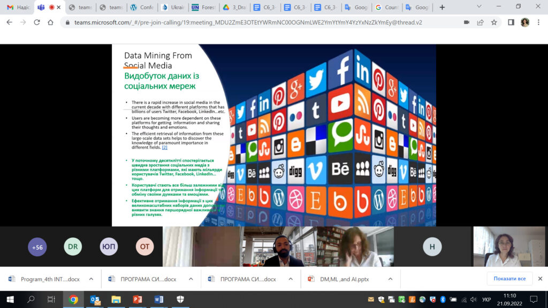
Task: Toggle bookmark star for this page
Action: tap(494, 22)
